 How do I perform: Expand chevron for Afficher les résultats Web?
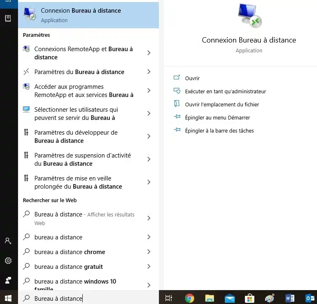[149, 218]
